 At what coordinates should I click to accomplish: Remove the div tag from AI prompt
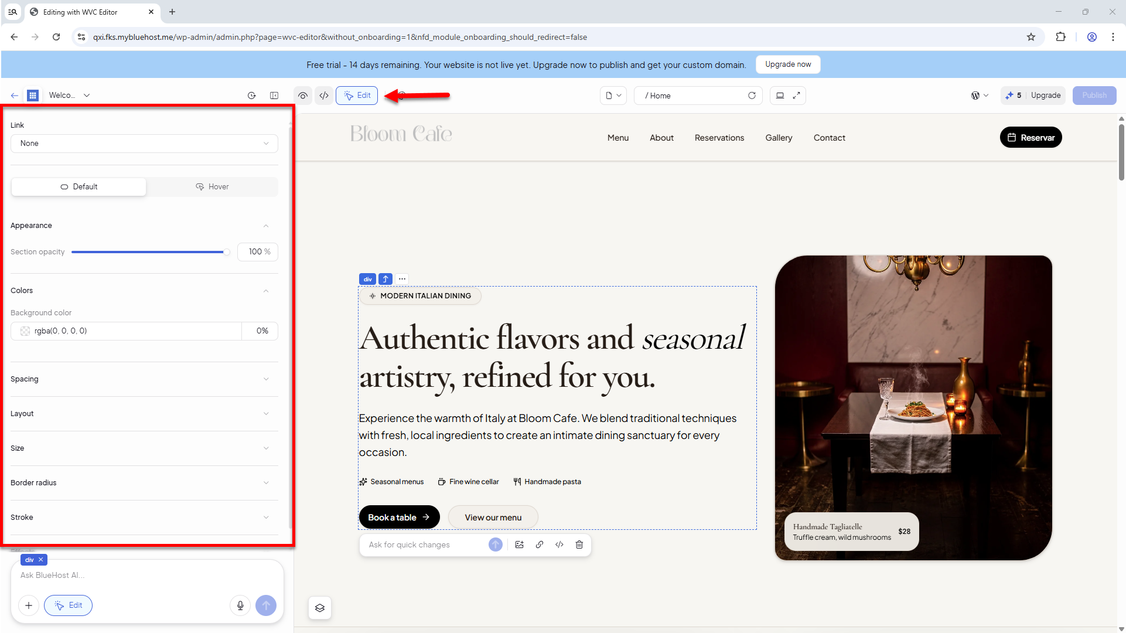click(41, 560)
